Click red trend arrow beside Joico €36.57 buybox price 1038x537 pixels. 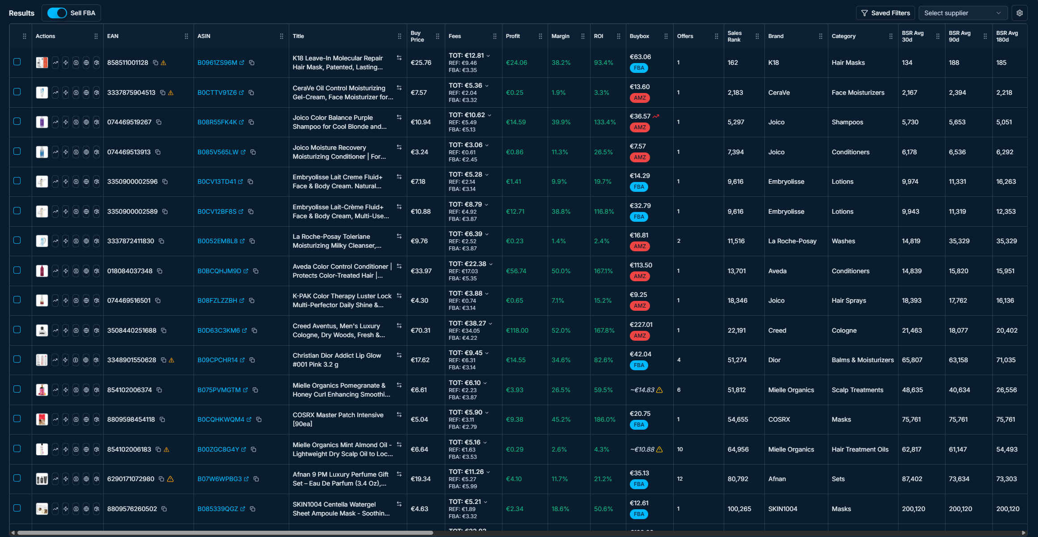point(656,115)
